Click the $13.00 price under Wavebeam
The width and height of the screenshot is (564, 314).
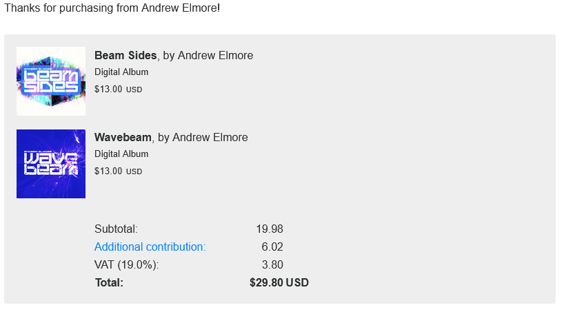(x=108, y=171)
